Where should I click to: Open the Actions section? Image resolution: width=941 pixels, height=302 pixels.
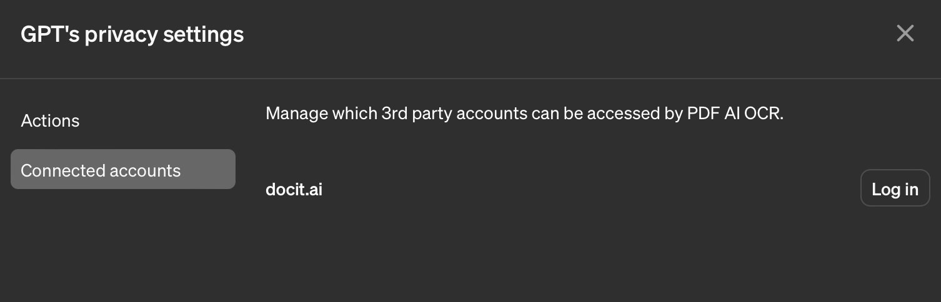50,120
